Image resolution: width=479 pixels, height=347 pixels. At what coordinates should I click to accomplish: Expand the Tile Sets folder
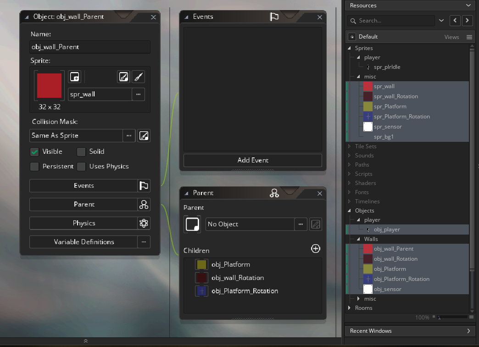pyautogui.click(x=350, y=146)
